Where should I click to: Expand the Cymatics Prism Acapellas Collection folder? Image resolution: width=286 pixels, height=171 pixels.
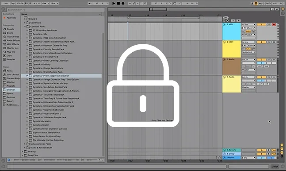point(27,76)
